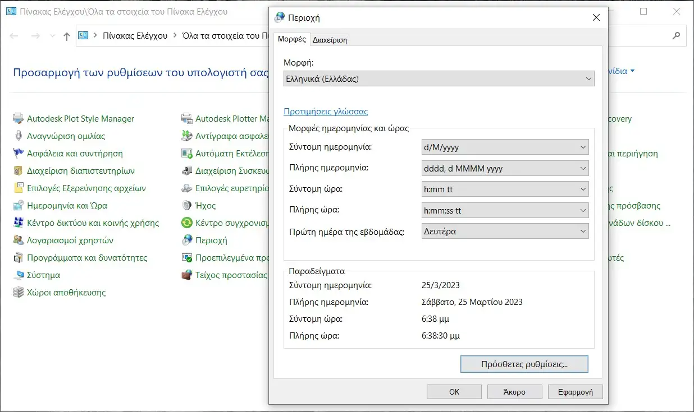The height and width of the screenshot is (412, 694).
Task: Open the Σύστημα icon
Action: coord(19,275)
